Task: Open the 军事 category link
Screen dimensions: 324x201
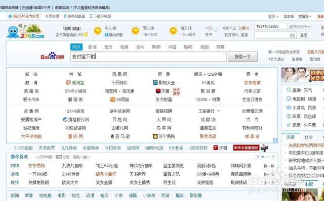Action: point(29,195)
